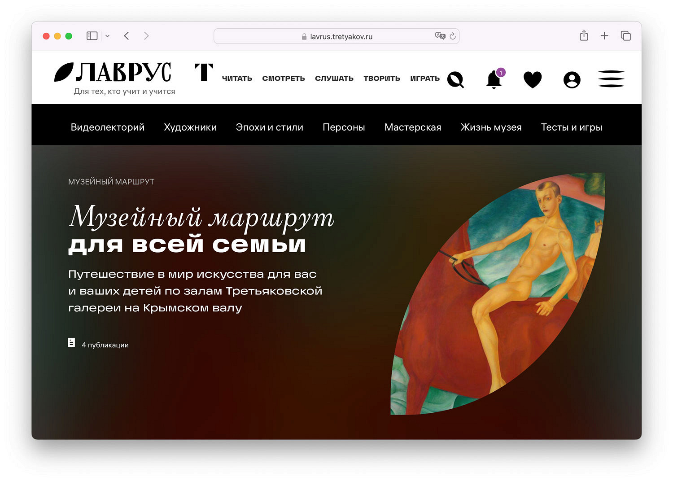Open favorites heart icon
Screen dimensions: 673x481
tap(533, 79)
